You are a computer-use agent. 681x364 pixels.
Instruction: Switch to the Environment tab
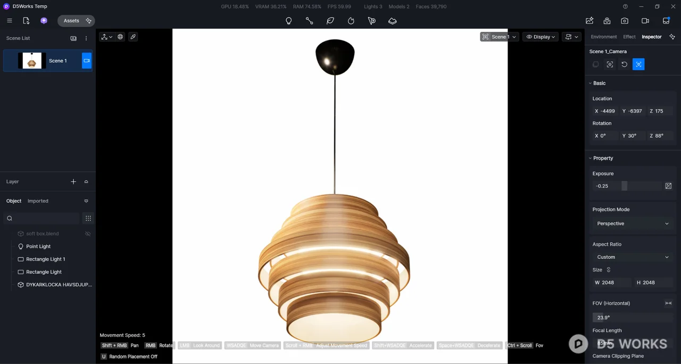point(604,37)
